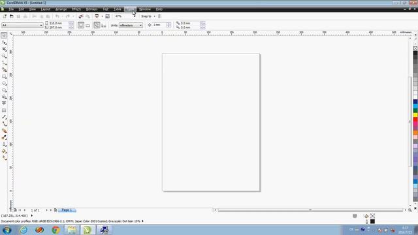418x235 pixels.
Task: Open the Help menu
Action: pyautogui.click(x=159, y=9)
